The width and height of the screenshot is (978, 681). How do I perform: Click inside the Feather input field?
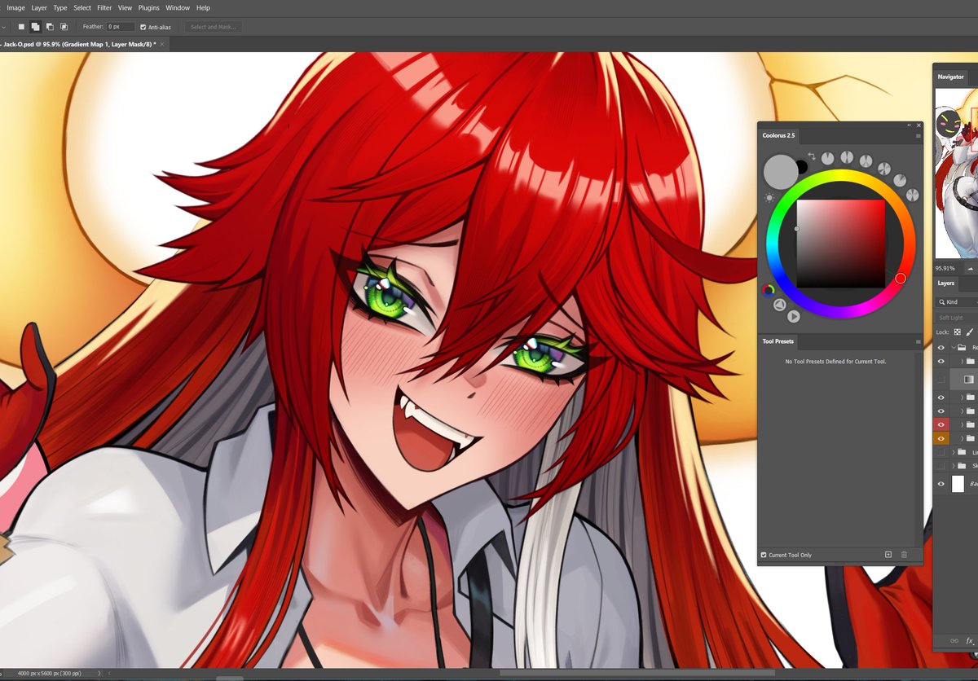(121, 27)
